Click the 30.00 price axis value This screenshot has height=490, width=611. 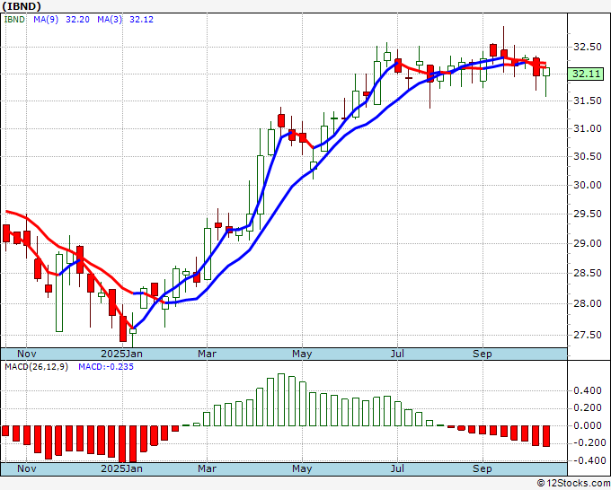coord(588,185)
